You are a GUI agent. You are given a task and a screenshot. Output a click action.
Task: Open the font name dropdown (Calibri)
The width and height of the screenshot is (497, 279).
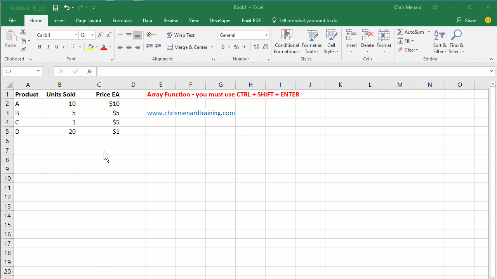click(76, 35)
